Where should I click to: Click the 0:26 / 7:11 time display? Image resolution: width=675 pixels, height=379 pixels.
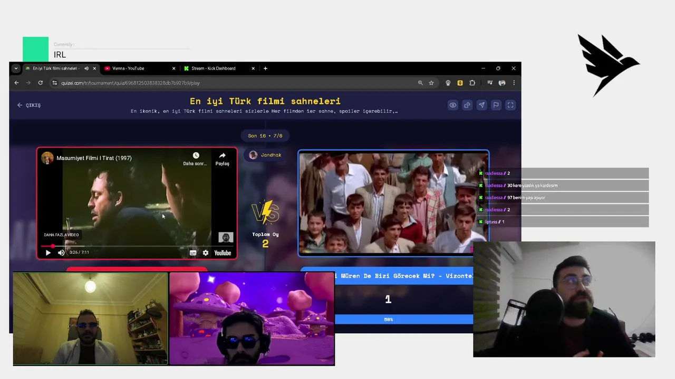point(79,253)
